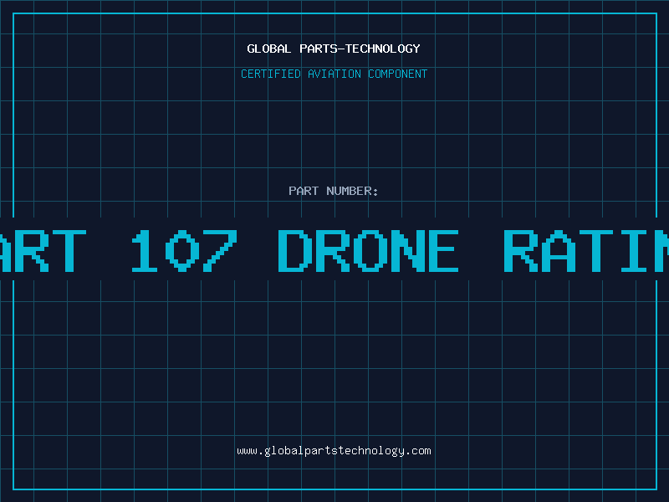Select the word DRONE in the banner

click(x=368, y=250)
